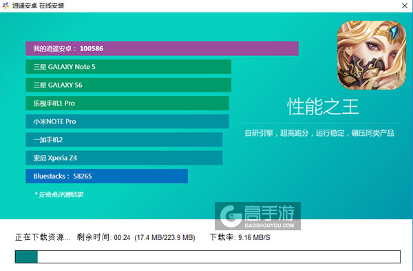This screenshot has height=271, width=413.
Task: Click the game character app icon
Action: (372, 55)
